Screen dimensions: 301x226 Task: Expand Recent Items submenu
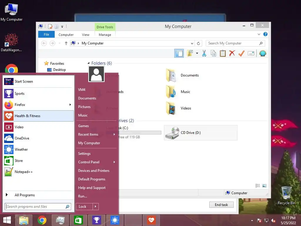click(x=114, y=134)
